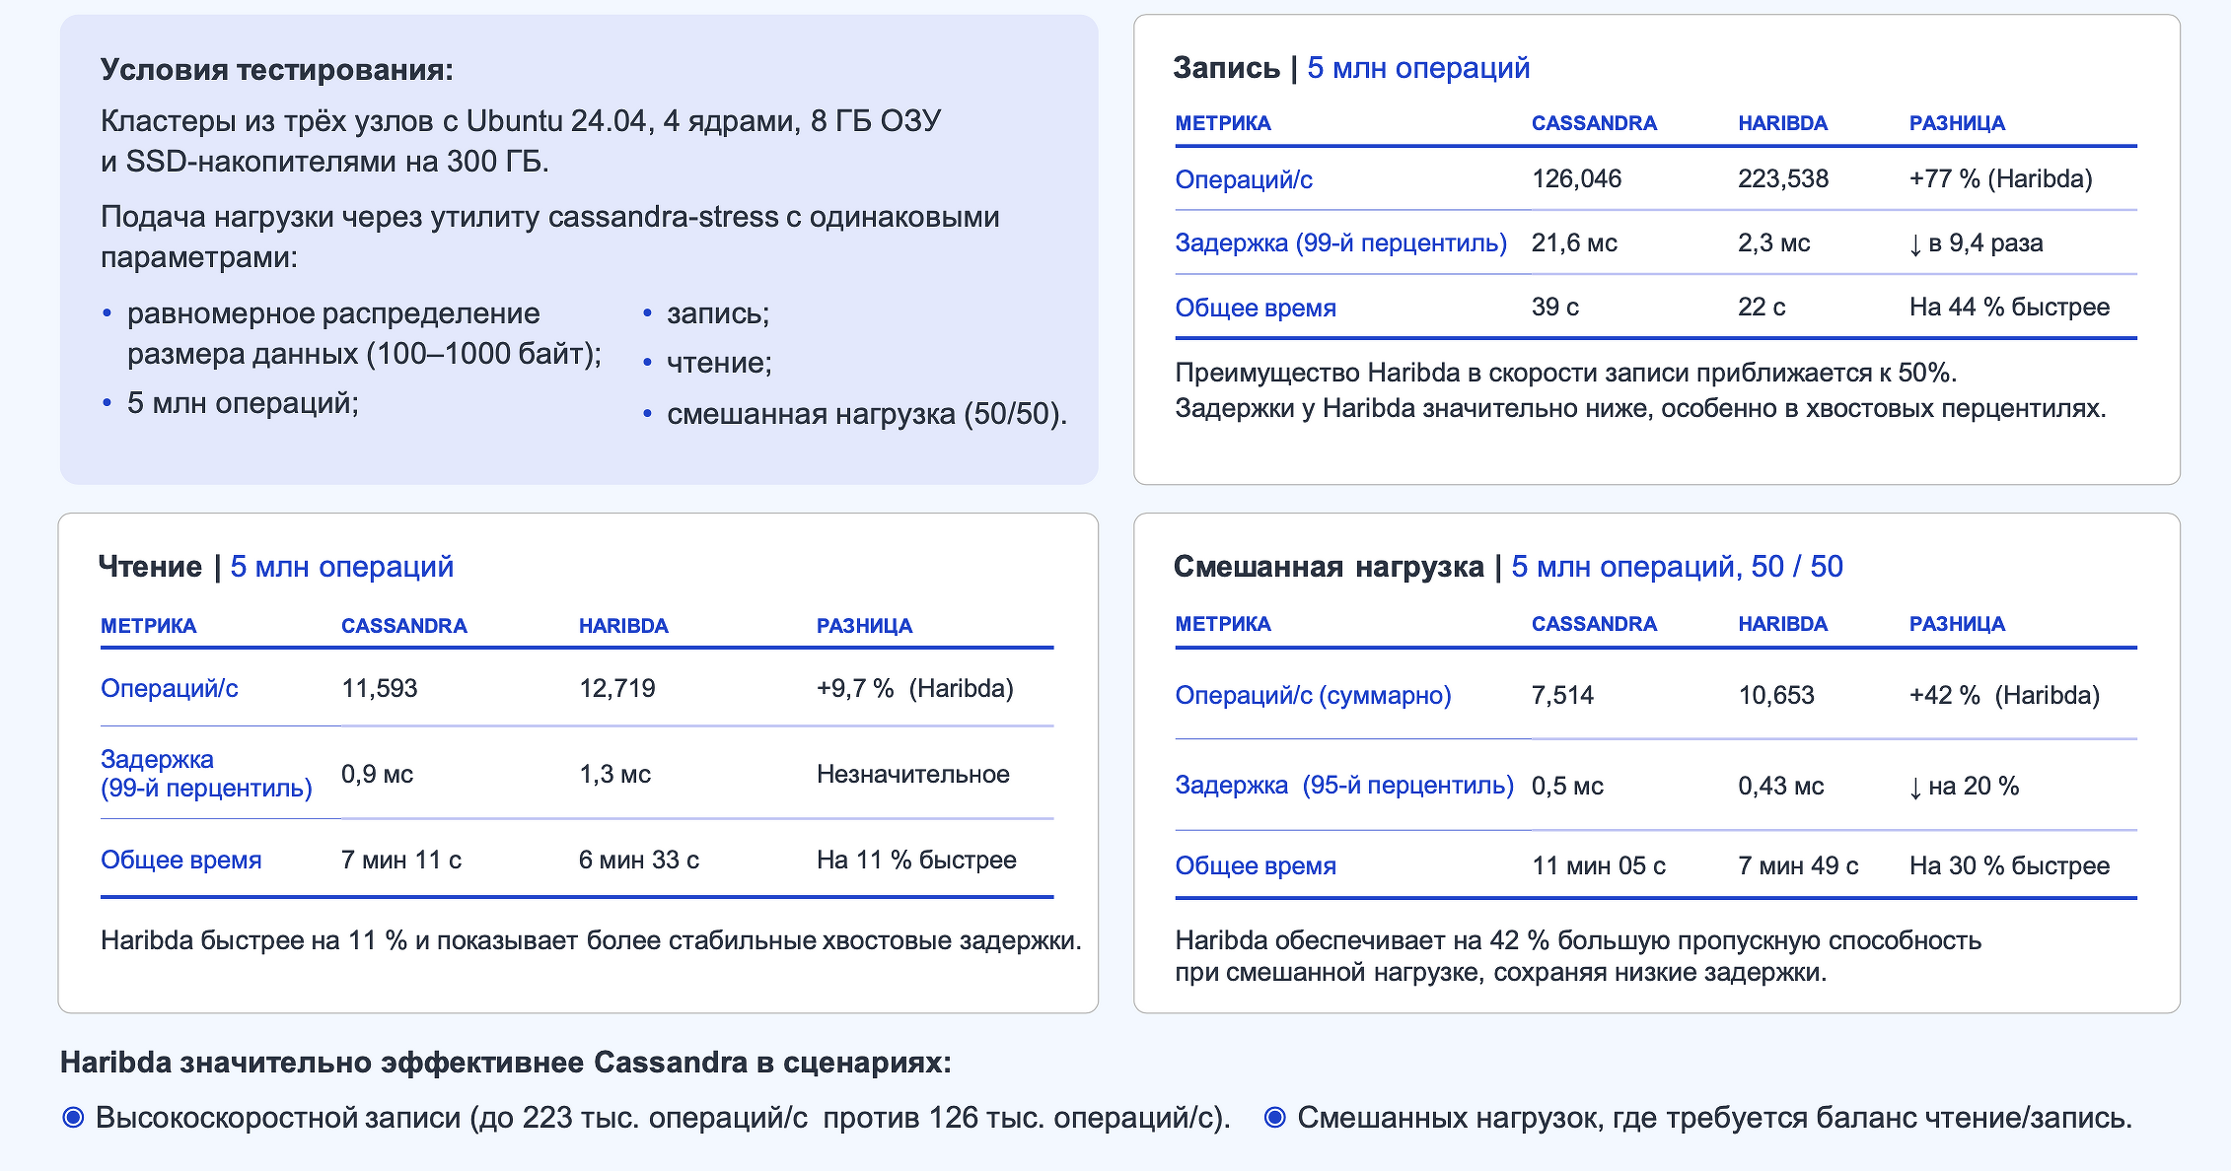
Task: Click "Задержка (99-й перцентиль)" in the Чтение table
Action: tap(206, 774)
